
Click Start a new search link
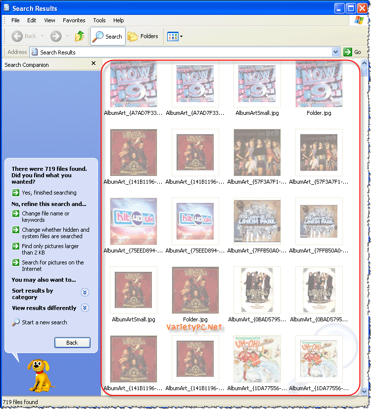[45, 322]
